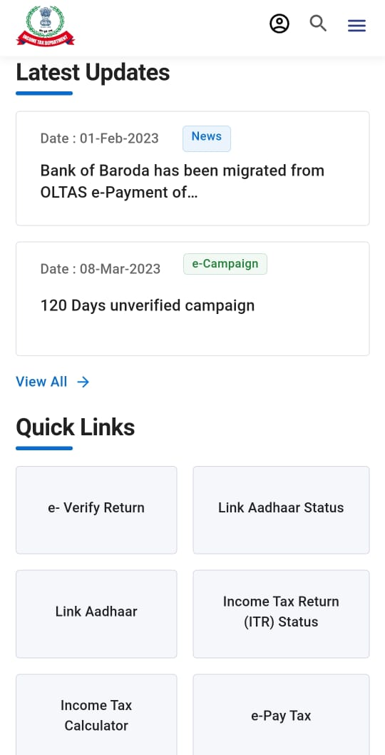Screen dimensions: 385x755
Task: Open View All latest updates link
Action: click(x=53, y=382)
